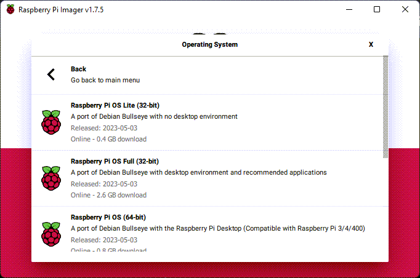This screenshot has height=278, width=420.
Task: Click 'Go back to main menu' text
Action: 105,81
